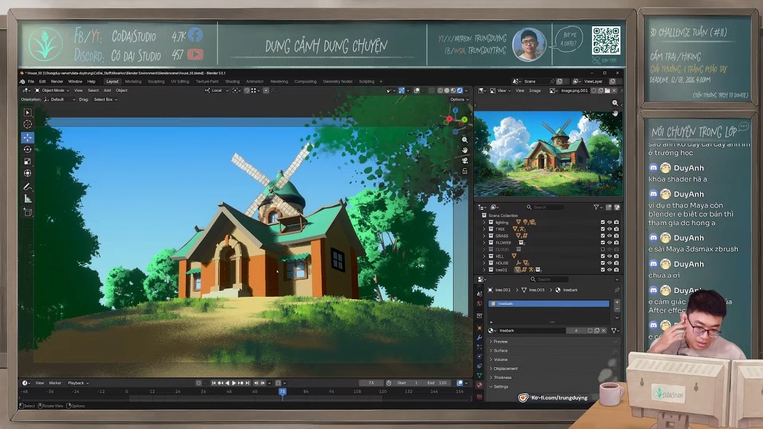The width and height of the screenshot is (763, 429).
Task: Select the Measure tool in the toolbar
Action: click(x=27, y=199)
